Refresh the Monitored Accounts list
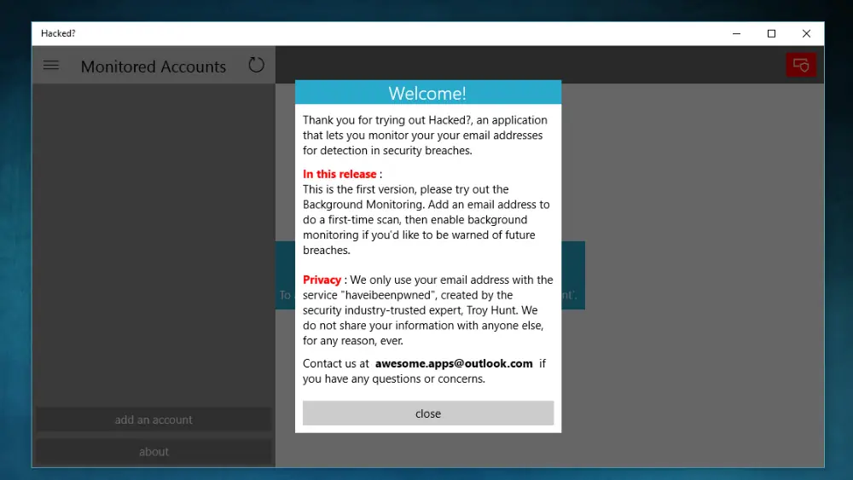The width and height of the screenshot is (853, 480). click(x=256, y=66)
